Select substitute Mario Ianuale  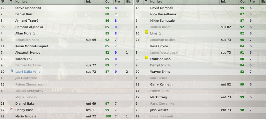click(x=66, y=116)
